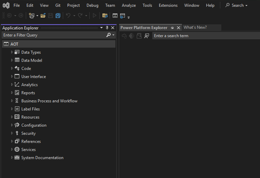Image resolution: width=260 pixels, height=178 pixels.
Task: Expand the User Interface node
Action: click(x=12, y=76)
